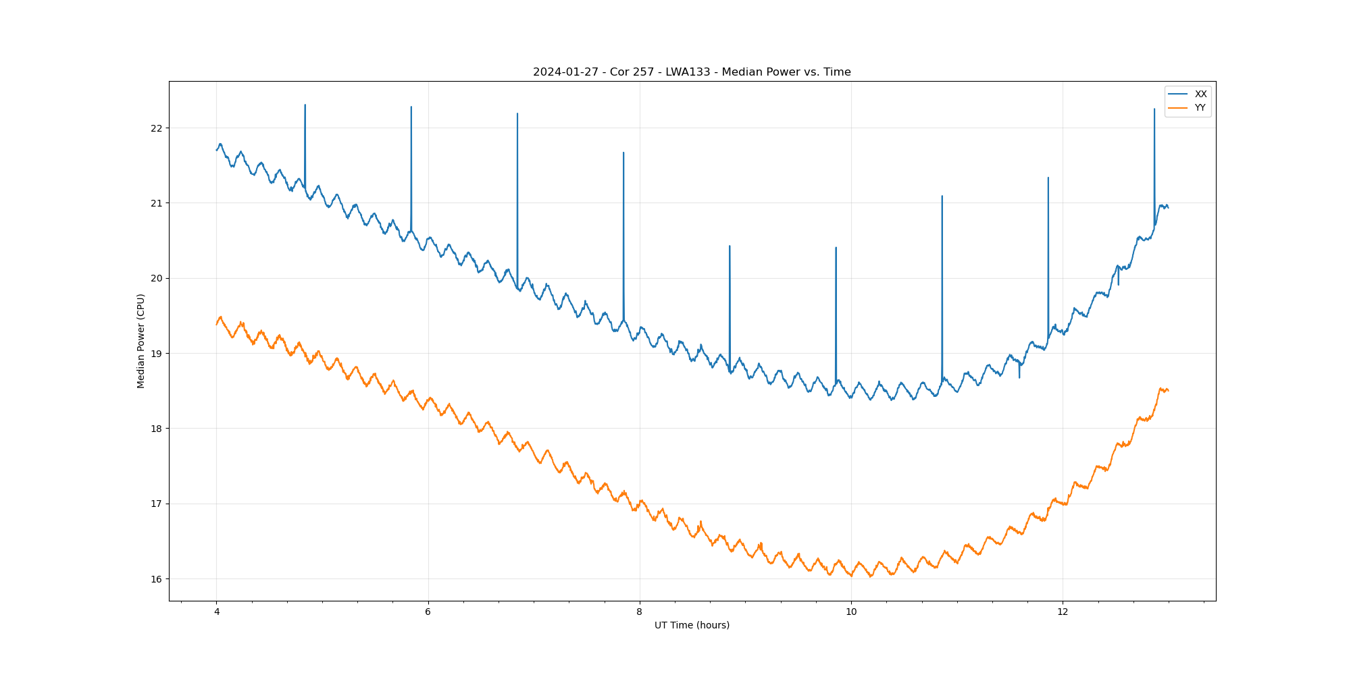
Task: Click the x-axis tick label 12
Action: click(x=1063, y=612)
